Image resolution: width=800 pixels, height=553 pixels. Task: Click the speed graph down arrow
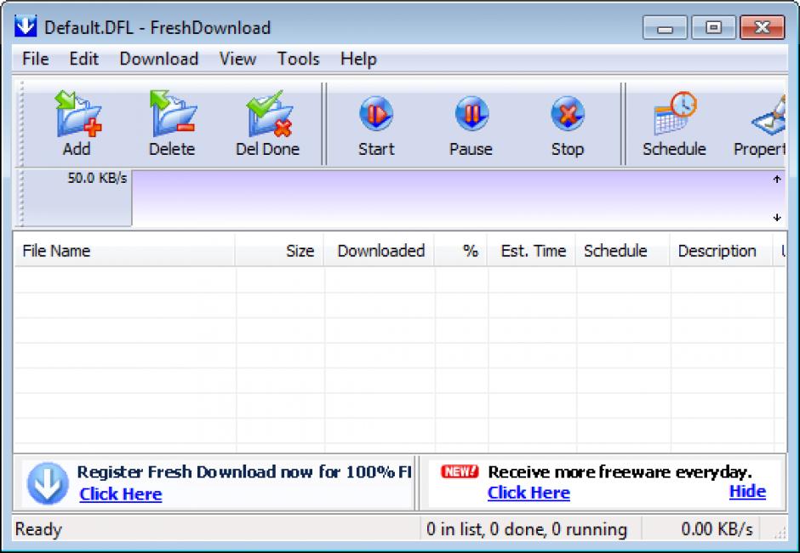(x=777, y=218)
